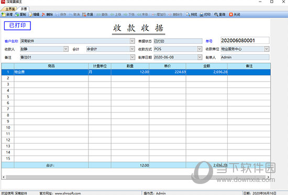
Task: Click the 单据状态 field
Action: click(x=178, y=41)
